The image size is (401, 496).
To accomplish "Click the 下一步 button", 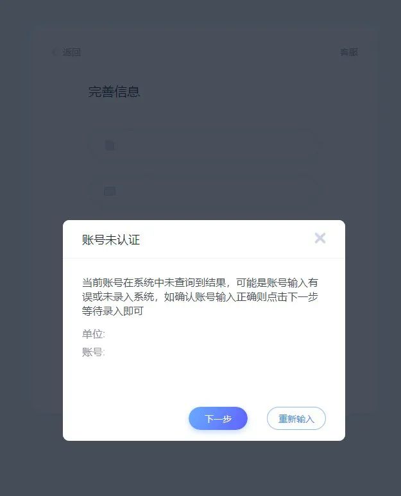I will pos(218,418).
